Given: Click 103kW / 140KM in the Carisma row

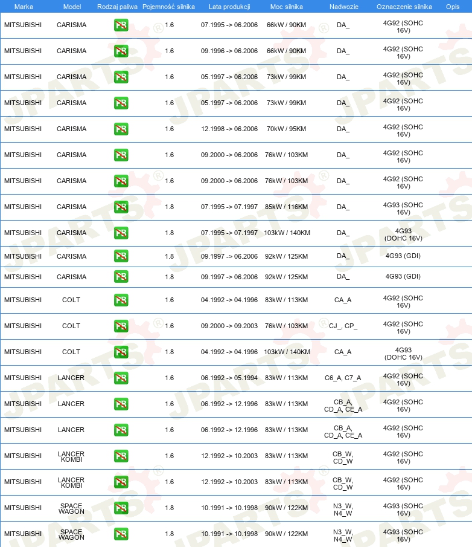Looking at the screenshot, I should click(x=287, y=233).
